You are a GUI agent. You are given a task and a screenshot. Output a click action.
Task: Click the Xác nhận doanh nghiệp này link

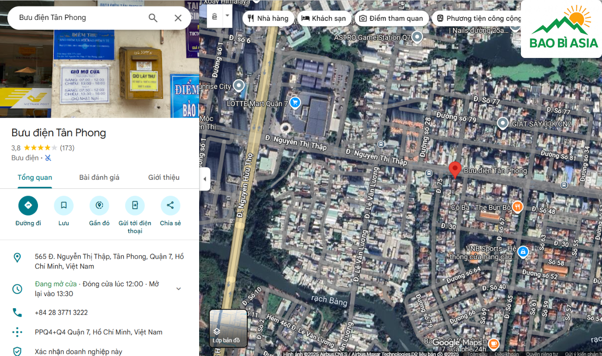click(78, 351)
